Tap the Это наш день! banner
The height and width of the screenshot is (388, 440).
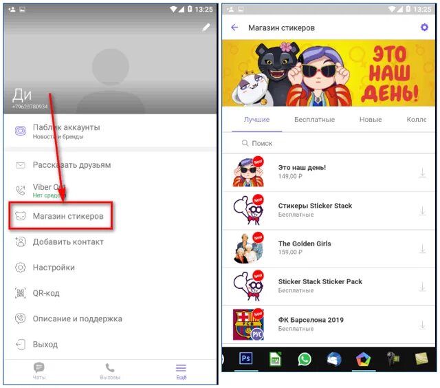click(x=329, y=73)
